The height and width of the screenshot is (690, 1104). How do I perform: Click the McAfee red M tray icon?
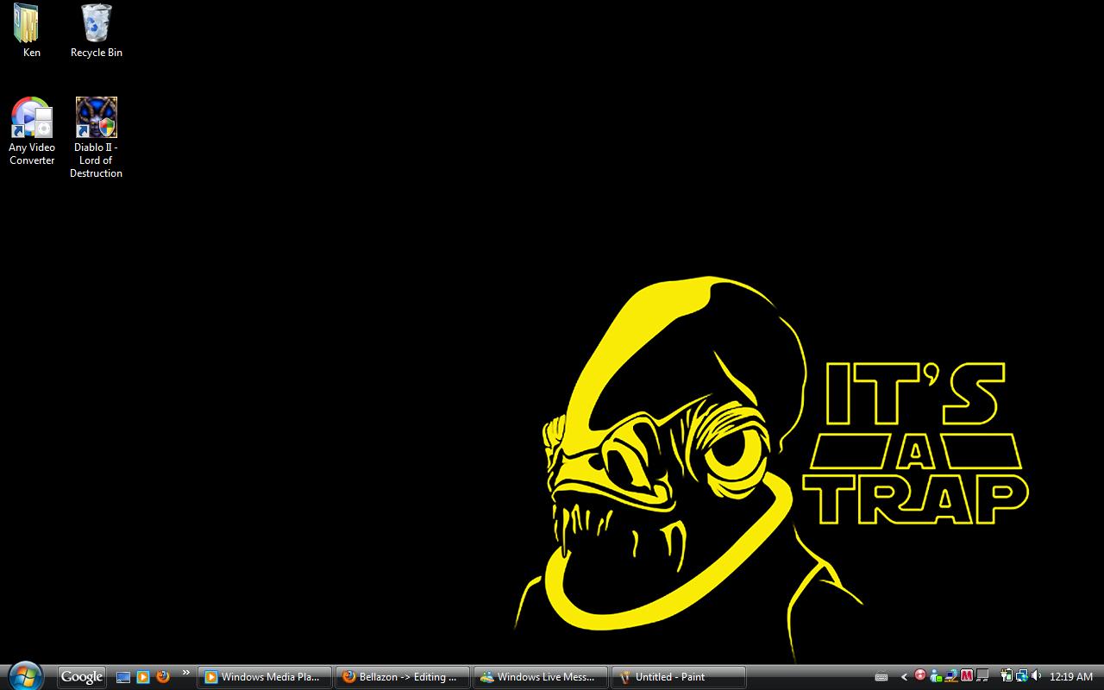[x=967, y=676]
